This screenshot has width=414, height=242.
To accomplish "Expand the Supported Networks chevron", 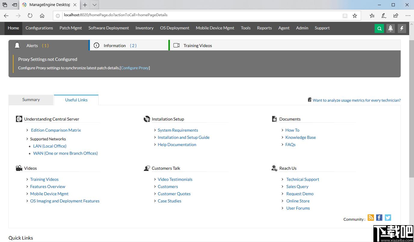I will click(27, 139).
